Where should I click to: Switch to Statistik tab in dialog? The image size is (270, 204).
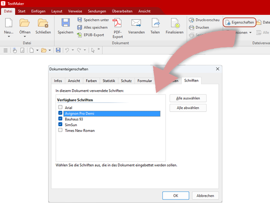[x=109, y=81]
